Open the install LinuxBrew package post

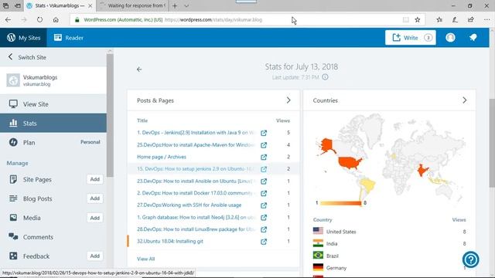tap(196, 229)
